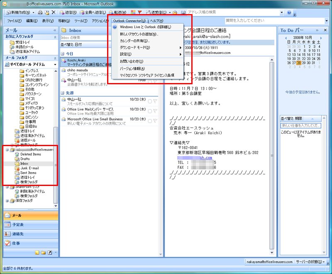Click the shortcuts icon at navigation bottom
This screenshot has height=274, width=332.
[x=50, y=252]
